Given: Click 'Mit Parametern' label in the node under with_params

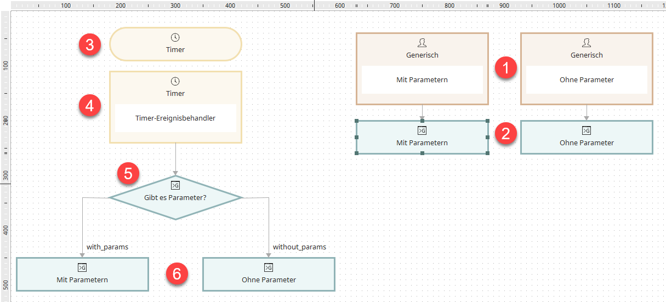Looking at the screenshot, I should coord(82,280).
